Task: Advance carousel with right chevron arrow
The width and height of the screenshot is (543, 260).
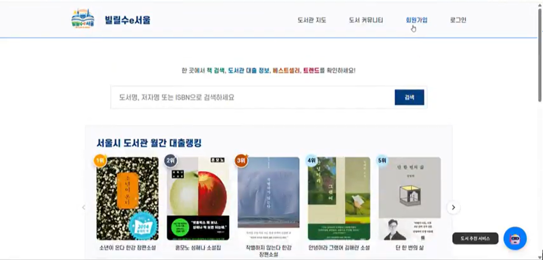Action: click(x=453, y=207)
